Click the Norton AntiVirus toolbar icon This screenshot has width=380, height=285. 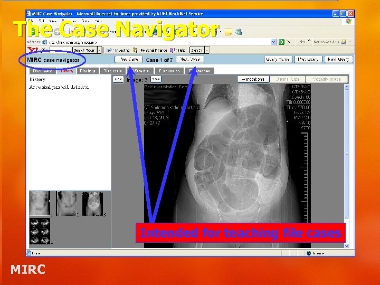[x=344, y=42]
